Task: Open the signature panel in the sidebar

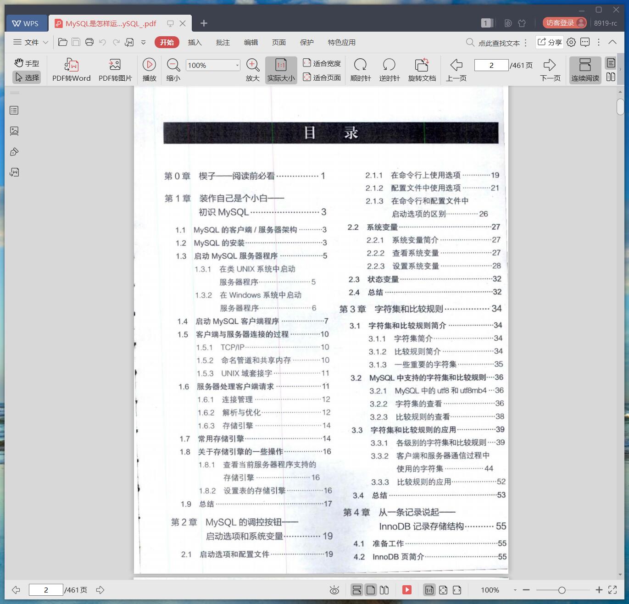Action: [14, 172]
